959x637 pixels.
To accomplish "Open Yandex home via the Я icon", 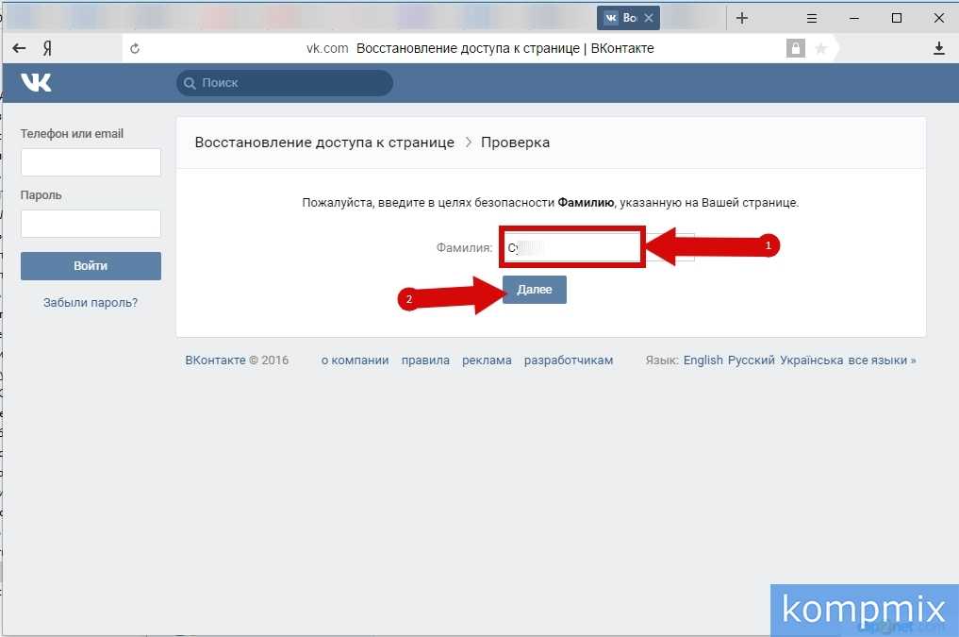I will point(47,48).
